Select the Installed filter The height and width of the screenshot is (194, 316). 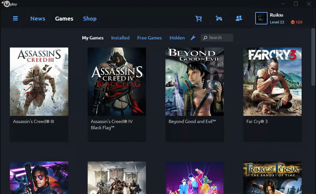pyautogui.click(x=120, y=38)
